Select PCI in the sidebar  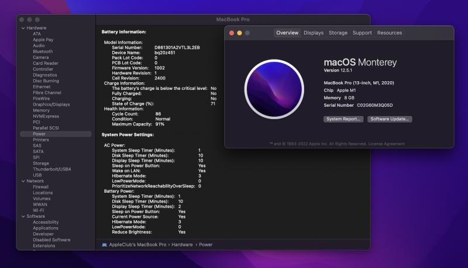coord(36,122)
